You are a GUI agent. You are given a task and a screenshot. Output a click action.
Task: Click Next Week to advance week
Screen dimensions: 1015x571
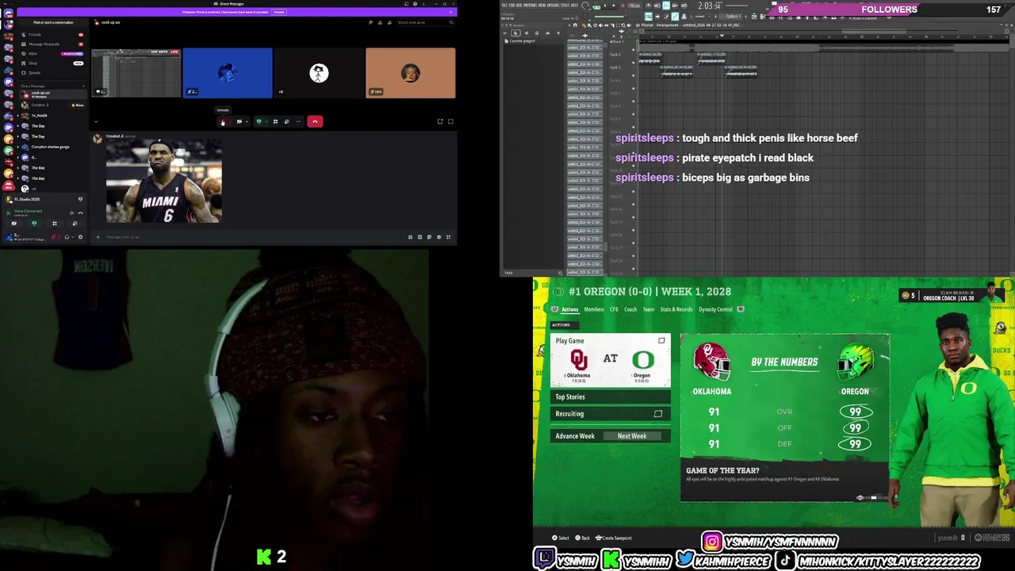(632, 436)
